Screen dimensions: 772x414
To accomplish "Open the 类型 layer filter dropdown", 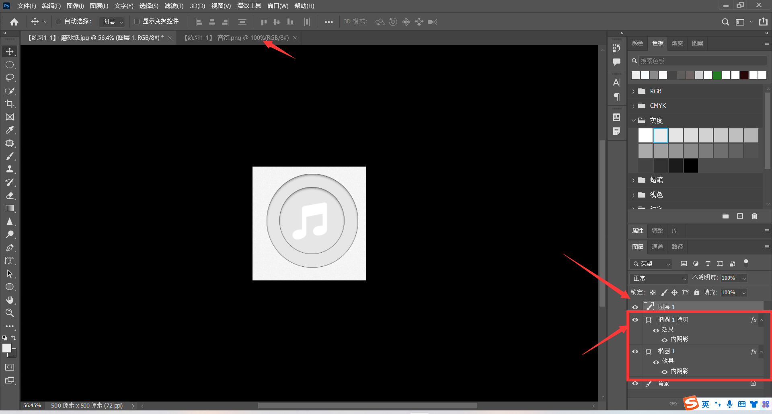I will (651, 264).
